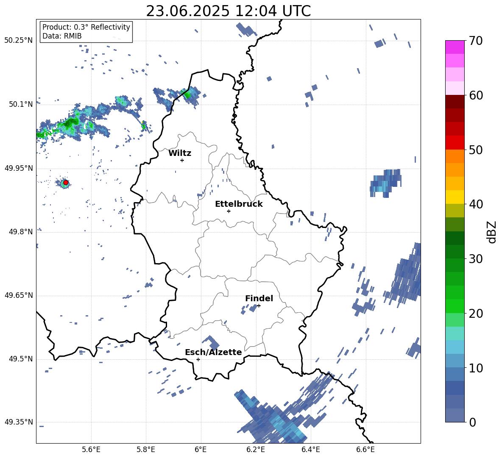Click the Ettelbruck station cross marker
The height and width of the screenshot is (458, 502).
(229, 211)
